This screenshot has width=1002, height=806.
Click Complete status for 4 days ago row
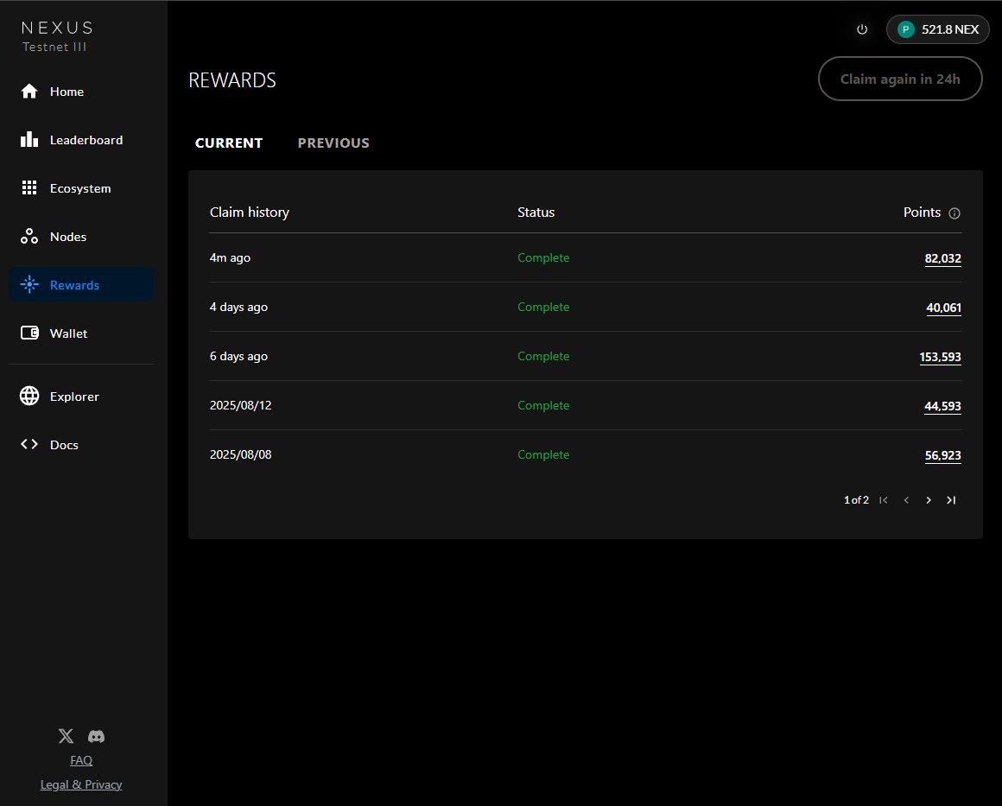pos(543,307)
